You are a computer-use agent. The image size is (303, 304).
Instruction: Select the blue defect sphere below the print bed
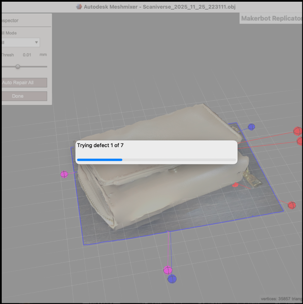172,279
